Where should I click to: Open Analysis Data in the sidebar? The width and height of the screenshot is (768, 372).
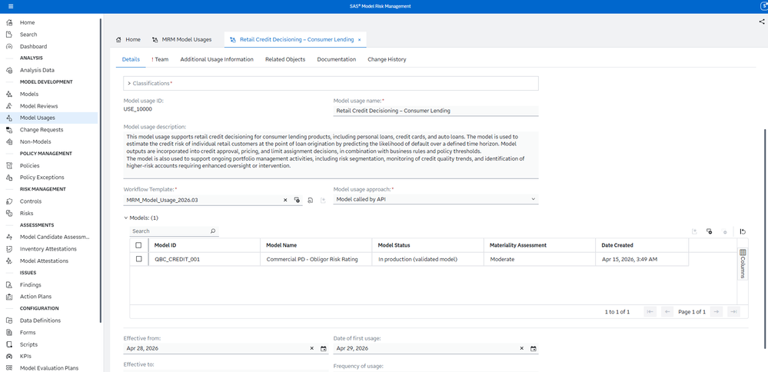click(x=37, y=70)
